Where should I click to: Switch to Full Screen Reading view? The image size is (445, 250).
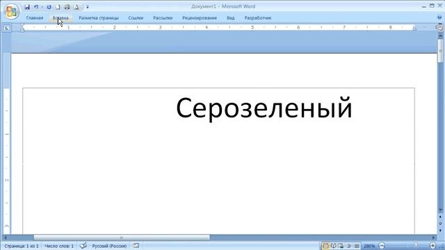pyautogui.click(x=334, y=246)
